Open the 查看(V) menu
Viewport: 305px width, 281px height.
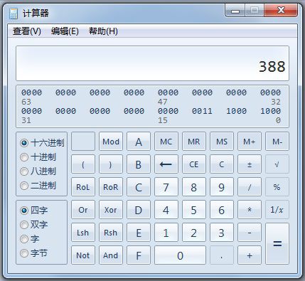tap(27, 31)
